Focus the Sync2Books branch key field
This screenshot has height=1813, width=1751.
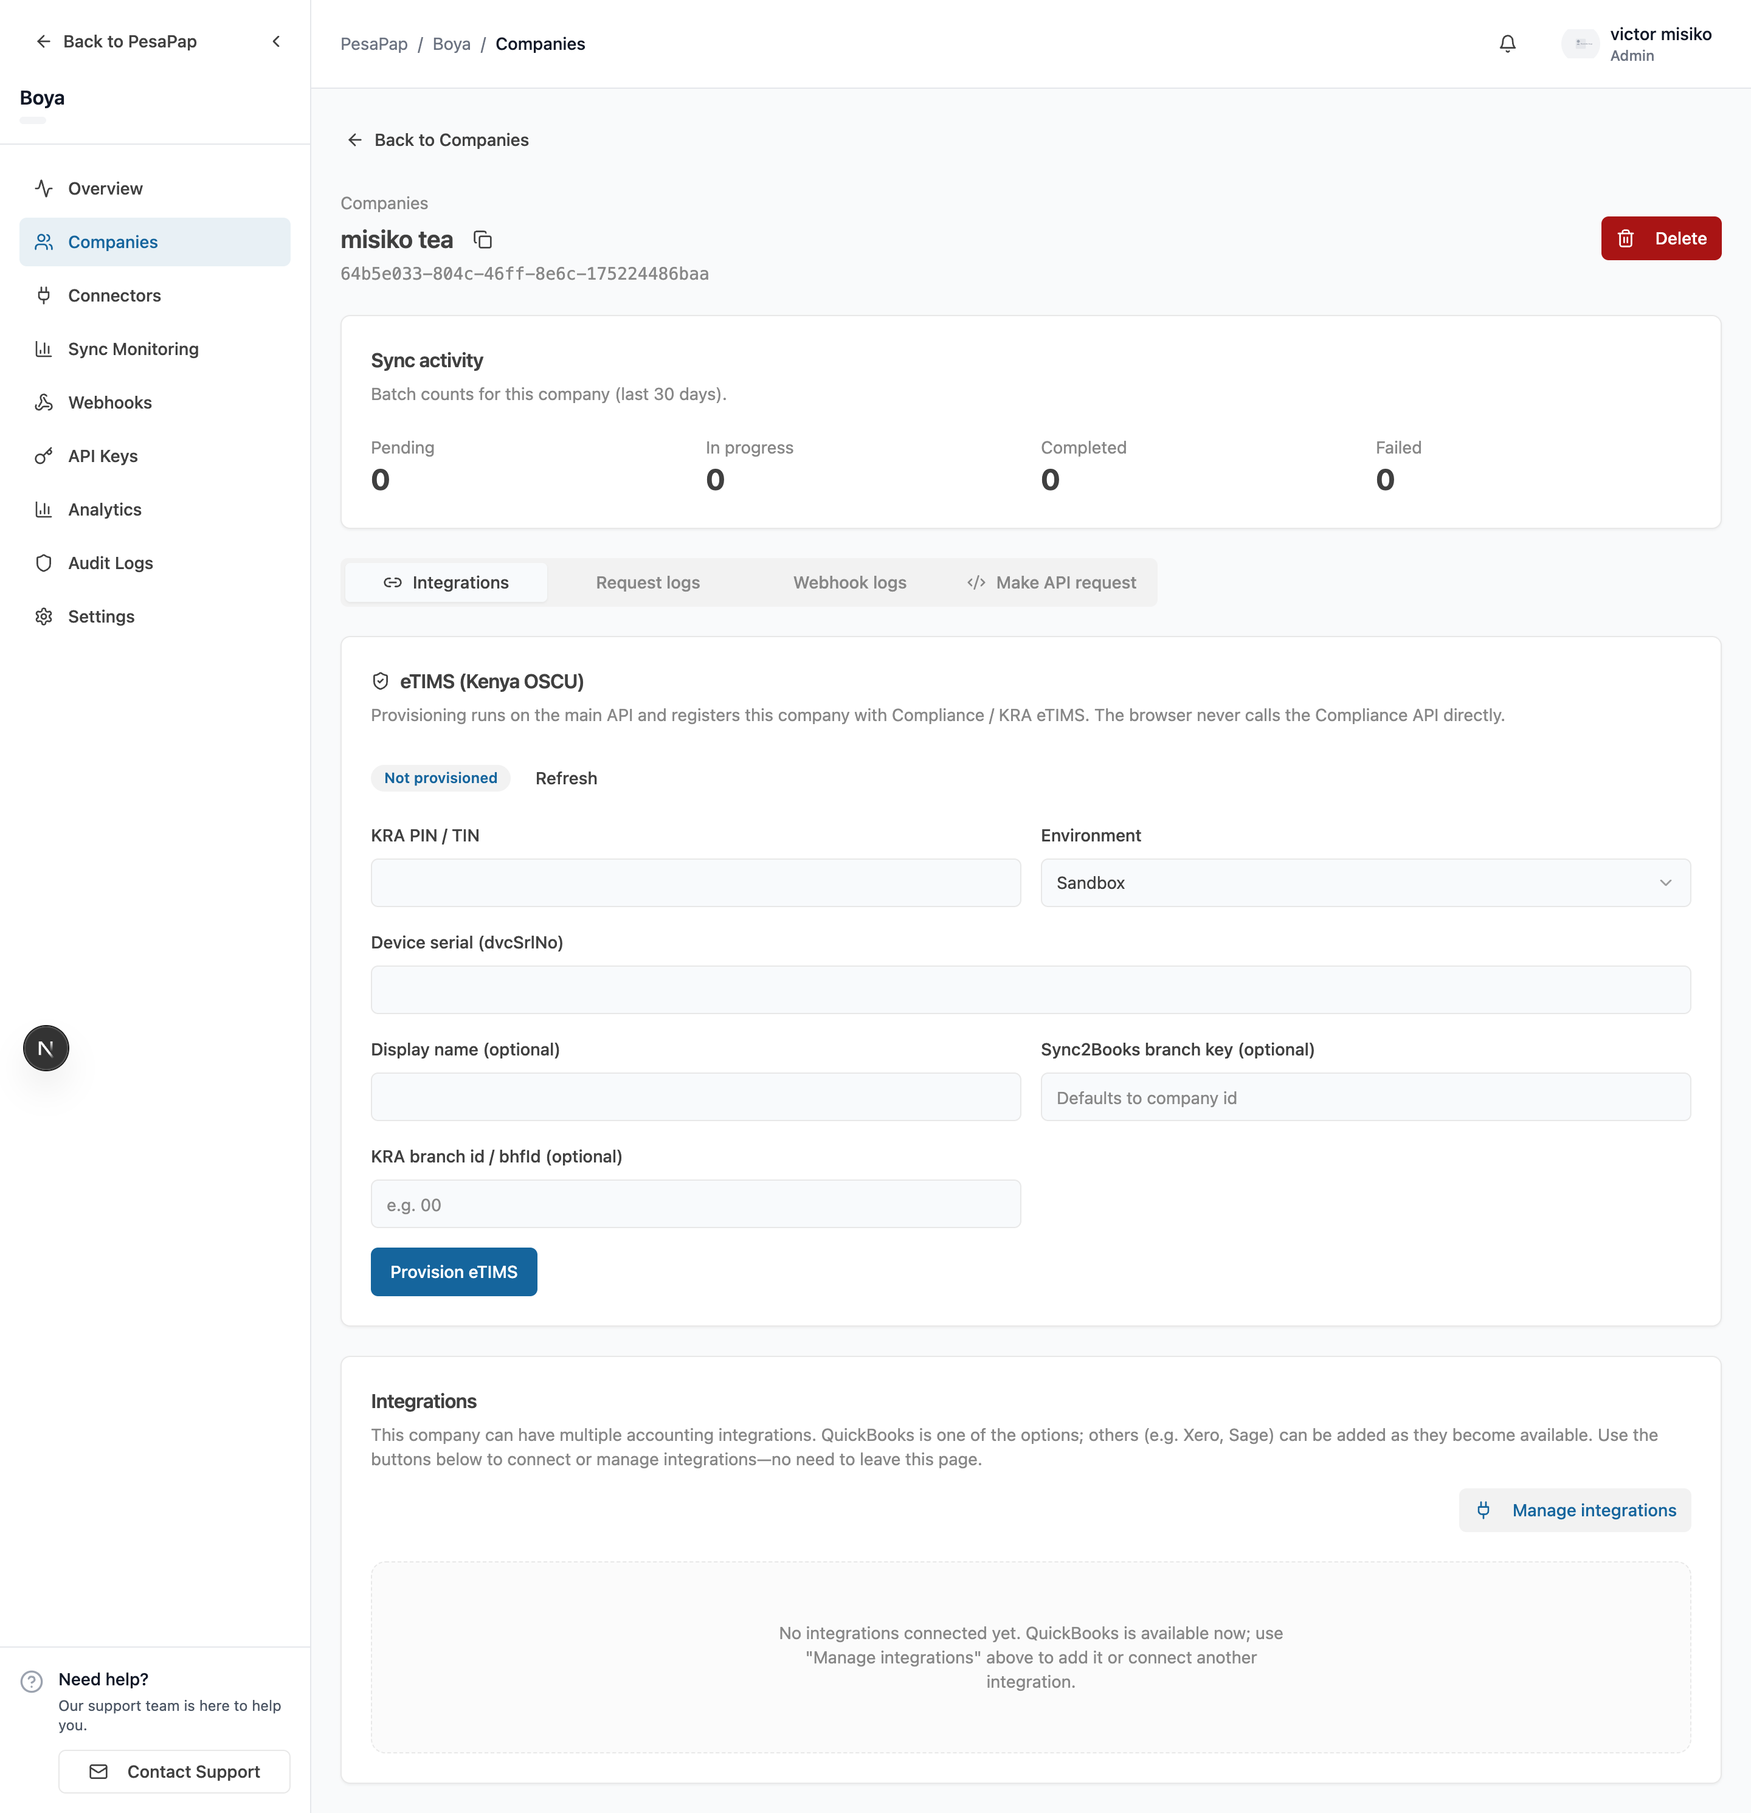click(1366, 1097)
